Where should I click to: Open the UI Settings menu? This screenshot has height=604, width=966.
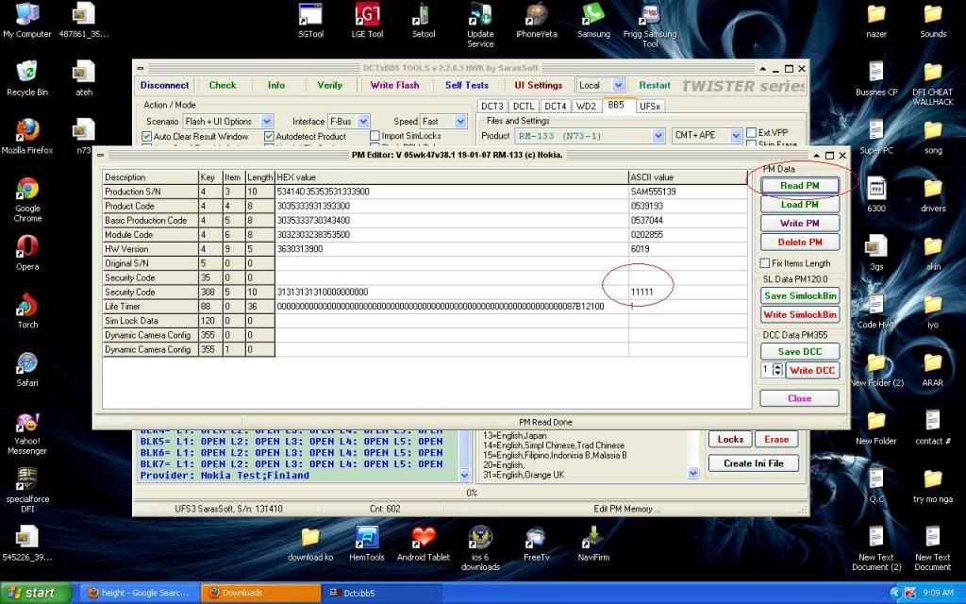(x=539, y=85)
